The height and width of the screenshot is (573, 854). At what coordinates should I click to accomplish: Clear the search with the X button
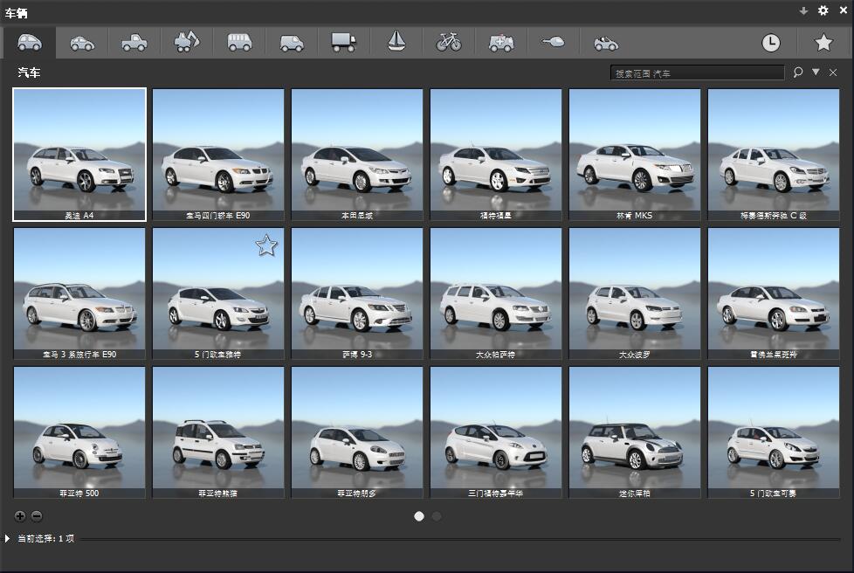coord(833,72)
